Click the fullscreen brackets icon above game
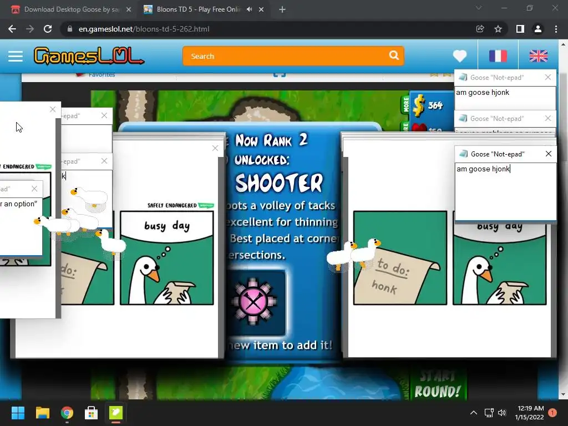This screenshot has width=568, height=426. coord(280,74)
